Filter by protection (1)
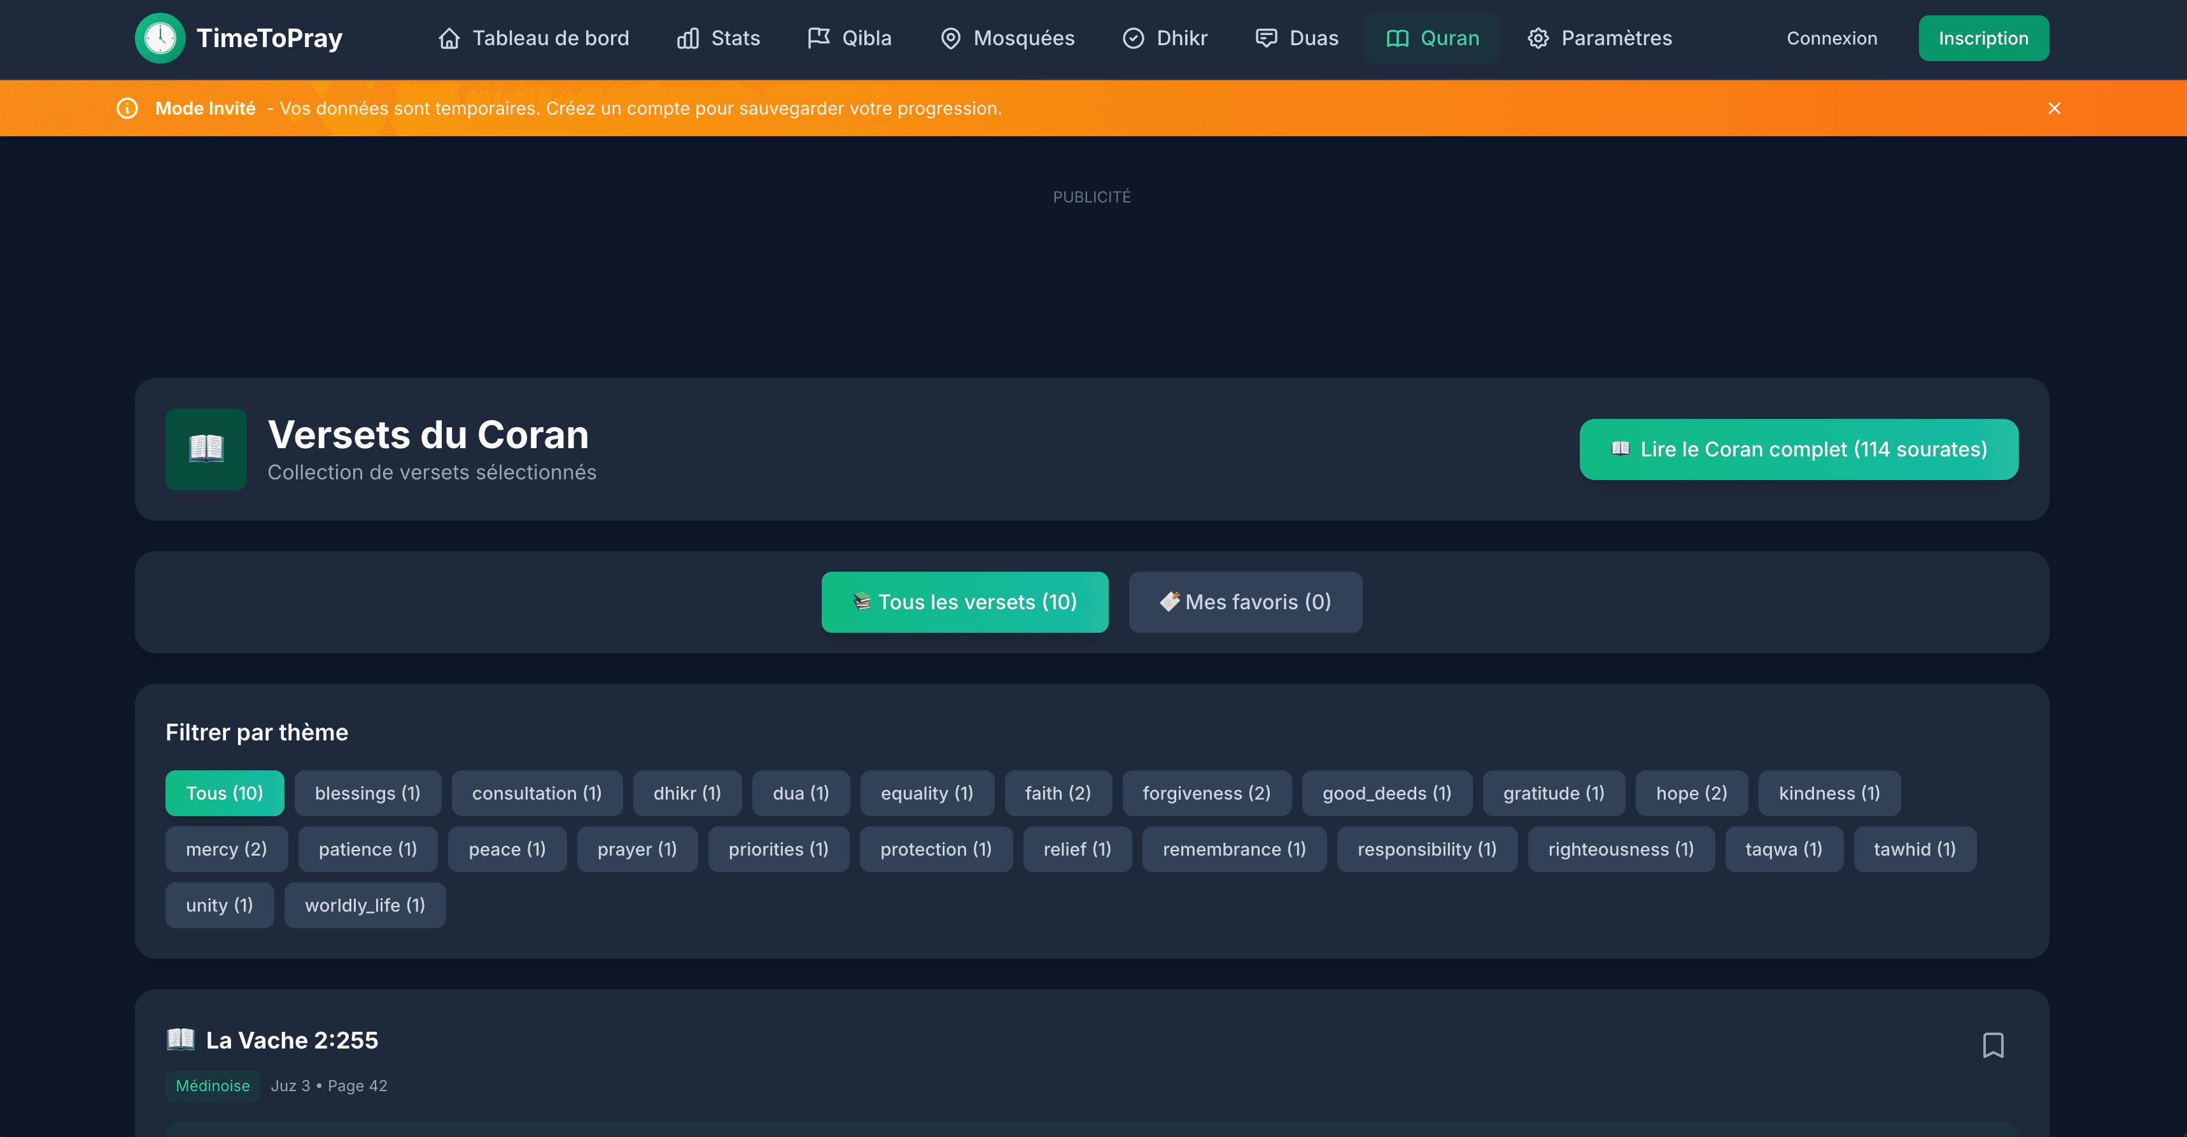Image resolution: width=2187 pixels, height=1137 pixels. pyautogui.click(x=936, y=849)
